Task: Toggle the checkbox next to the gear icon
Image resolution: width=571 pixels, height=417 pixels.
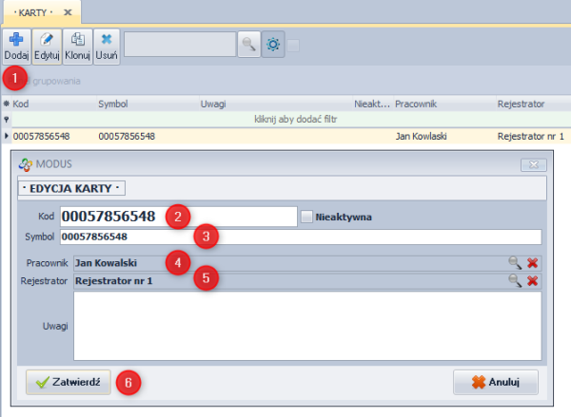Action: point(294,45)
